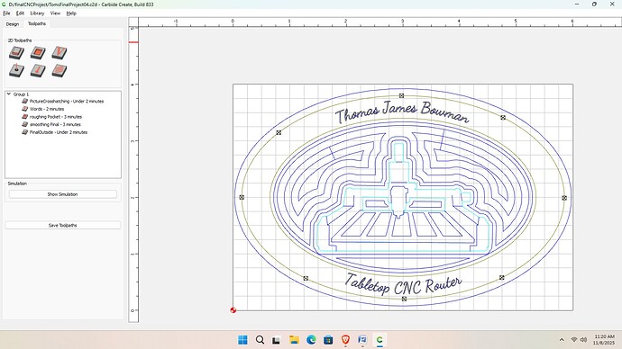Click the FinalOutside toolpath row icon

tap(24, 132)
